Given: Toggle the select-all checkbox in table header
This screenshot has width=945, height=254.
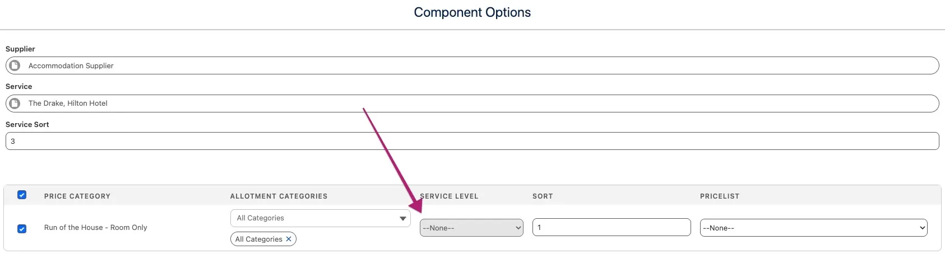Looking at the screenshot, I should (22, 195).
